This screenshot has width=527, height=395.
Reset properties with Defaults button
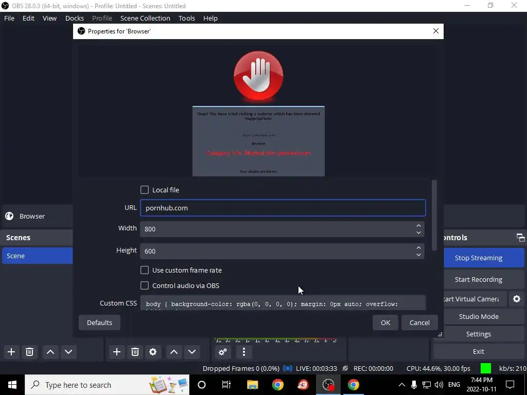click(x=99, y=322)
